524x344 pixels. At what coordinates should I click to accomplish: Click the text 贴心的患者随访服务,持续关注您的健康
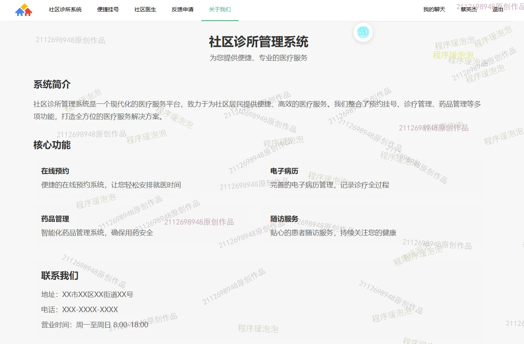coord(333,233)
